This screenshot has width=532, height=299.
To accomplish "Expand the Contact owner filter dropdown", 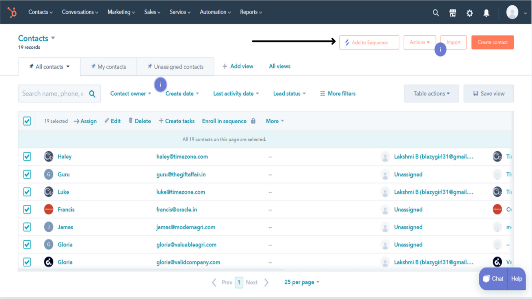I will tap(131, 94).
